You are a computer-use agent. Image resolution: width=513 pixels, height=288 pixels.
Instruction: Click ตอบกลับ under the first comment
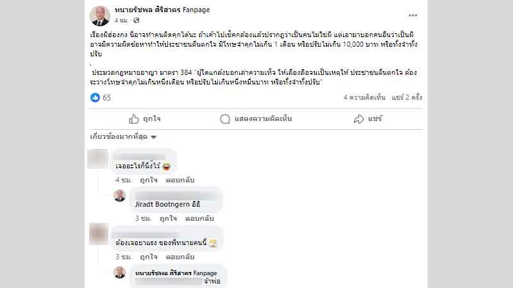[180, 180]
